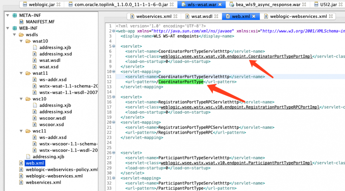Fold the servlet-mapping block at line 31
345x191 pixels.
[114, 178]
